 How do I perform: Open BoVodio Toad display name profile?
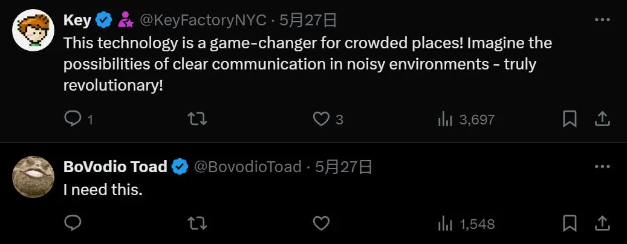[115, 167]
